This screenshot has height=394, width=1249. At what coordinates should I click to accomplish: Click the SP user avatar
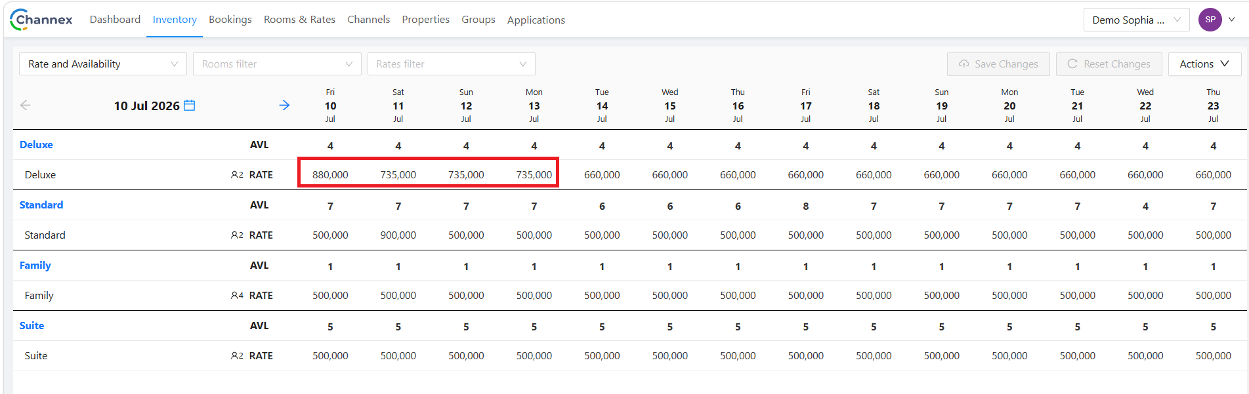pos(1210,20)
